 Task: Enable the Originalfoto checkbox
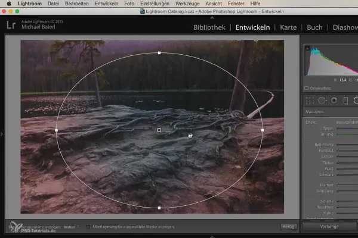(307, 88)
